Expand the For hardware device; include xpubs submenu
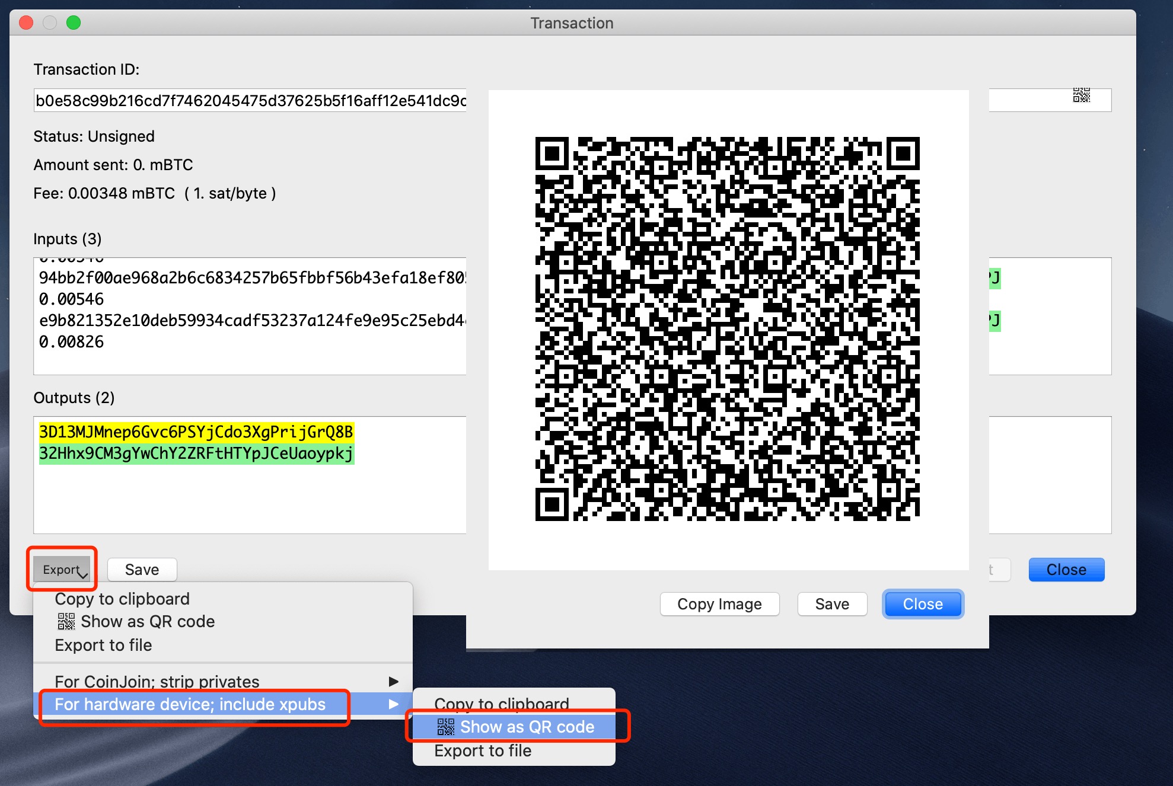This screenshot has width=1173, height=786. click(x=190, y=704)
